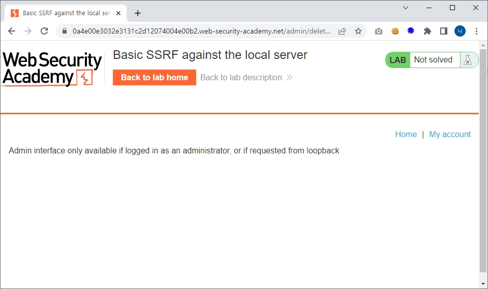Toggle the browser side panel

pos(443,31)
